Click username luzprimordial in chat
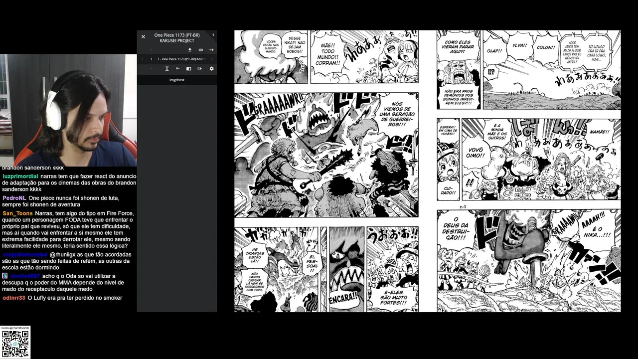This screenshot has height=359, width=638. click(19, 176)
